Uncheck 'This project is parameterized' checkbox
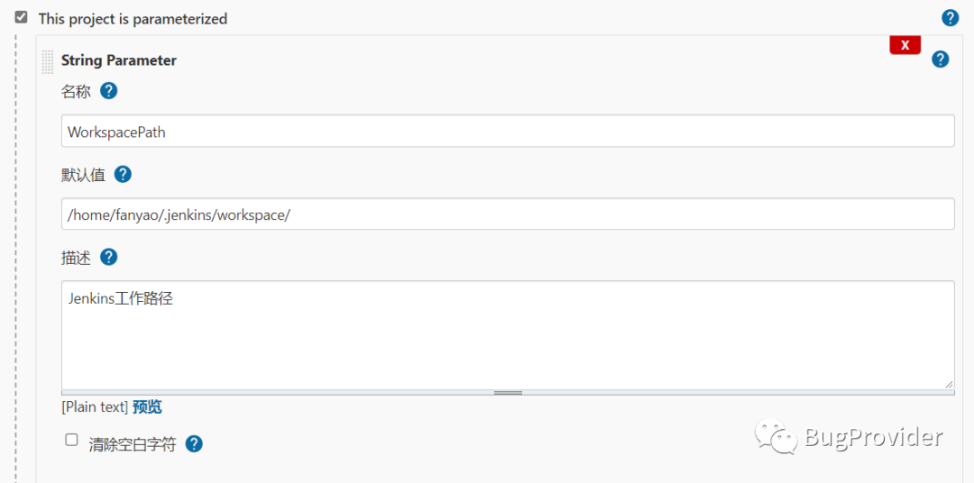 22,17
